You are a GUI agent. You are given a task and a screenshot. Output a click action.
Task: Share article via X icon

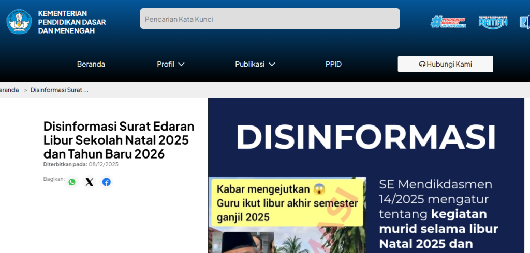click(89, 182)
